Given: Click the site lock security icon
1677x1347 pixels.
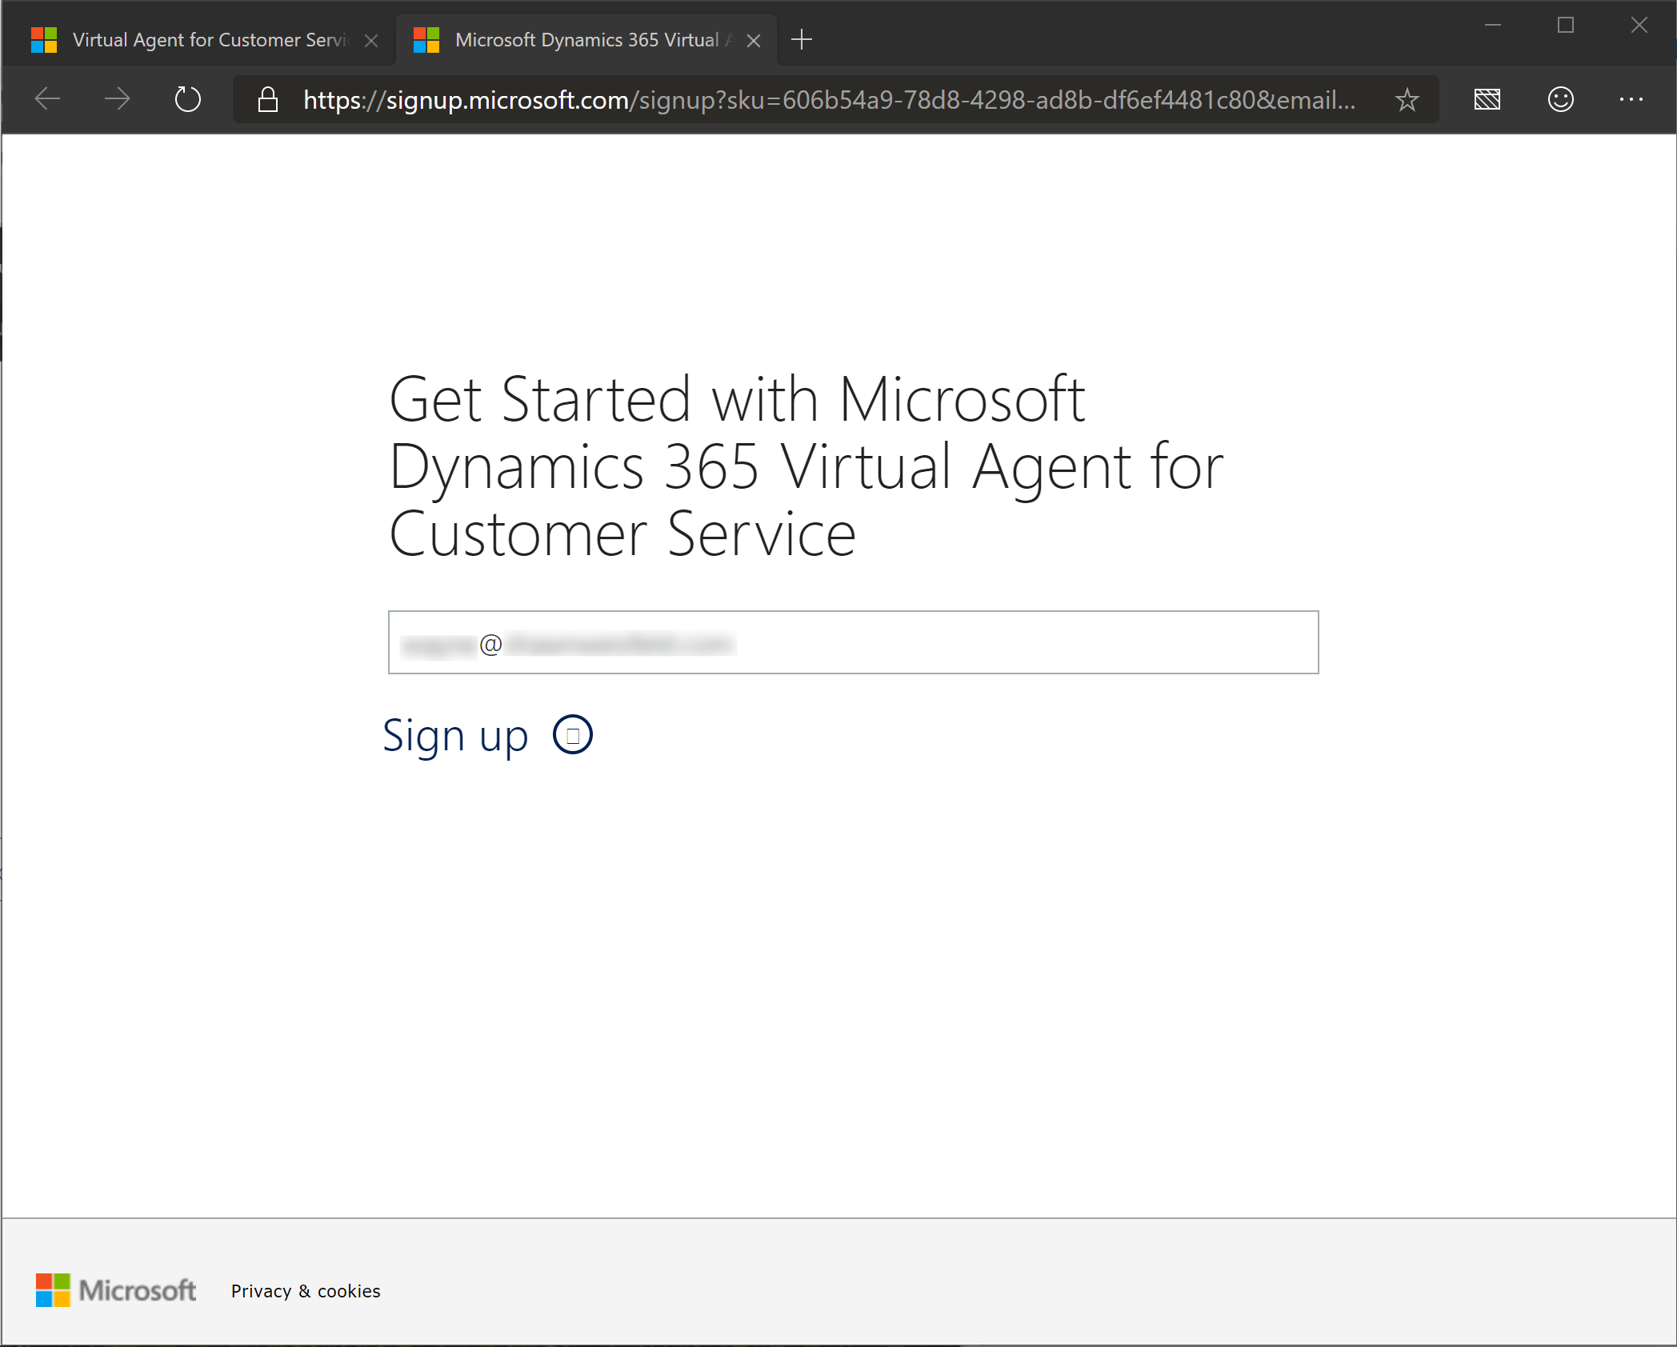Looking at the screenshot, I should (x=268, y=100).
